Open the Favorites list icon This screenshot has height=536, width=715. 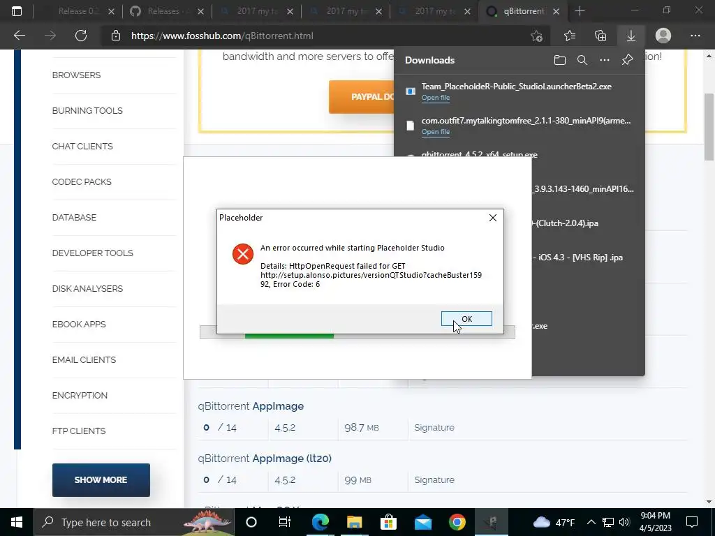[x=570, y=36]
